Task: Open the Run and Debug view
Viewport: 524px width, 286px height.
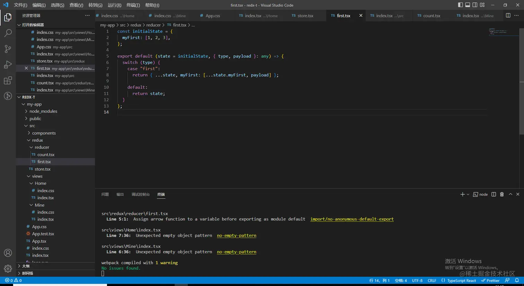Action: click(8, 65)
